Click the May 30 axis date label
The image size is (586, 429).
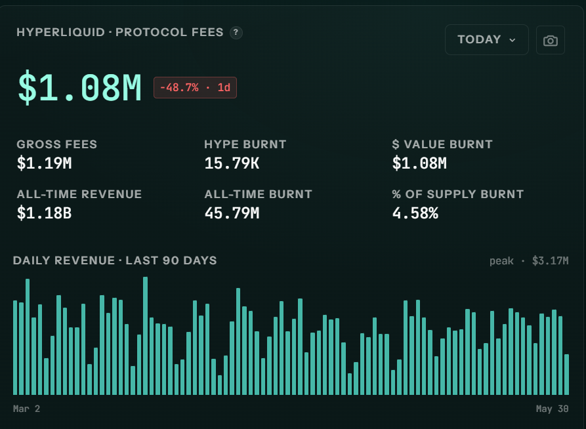tap(552, 409)
